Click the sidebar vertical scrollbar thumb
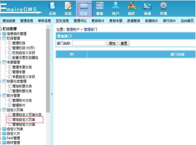The width and height of the screenshot is (196, 145). tap(48, 70)
